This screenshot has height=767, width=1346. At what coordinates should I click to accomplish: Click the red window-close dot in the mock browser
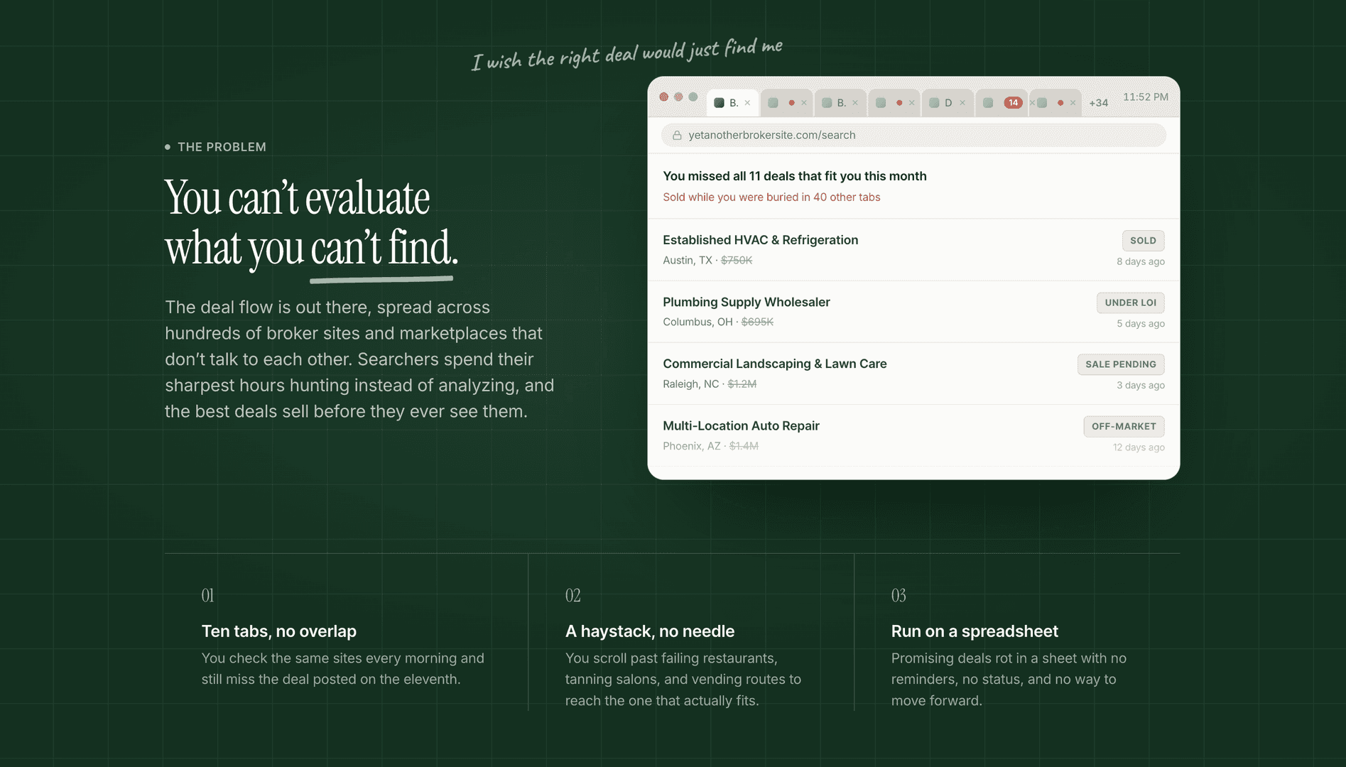(663, 97)
